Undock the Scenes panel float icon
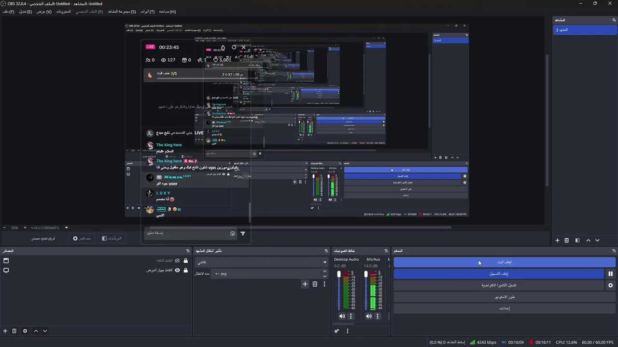The width and height of the screenshot is (618, 347). click(x=614, y=20)
